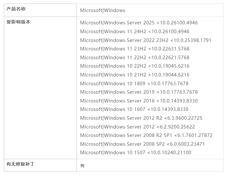The width and height of the screenshot is (228, 177).
Task: Click the Windows Server 2012 R2 entry
Action: coord(141,118)
